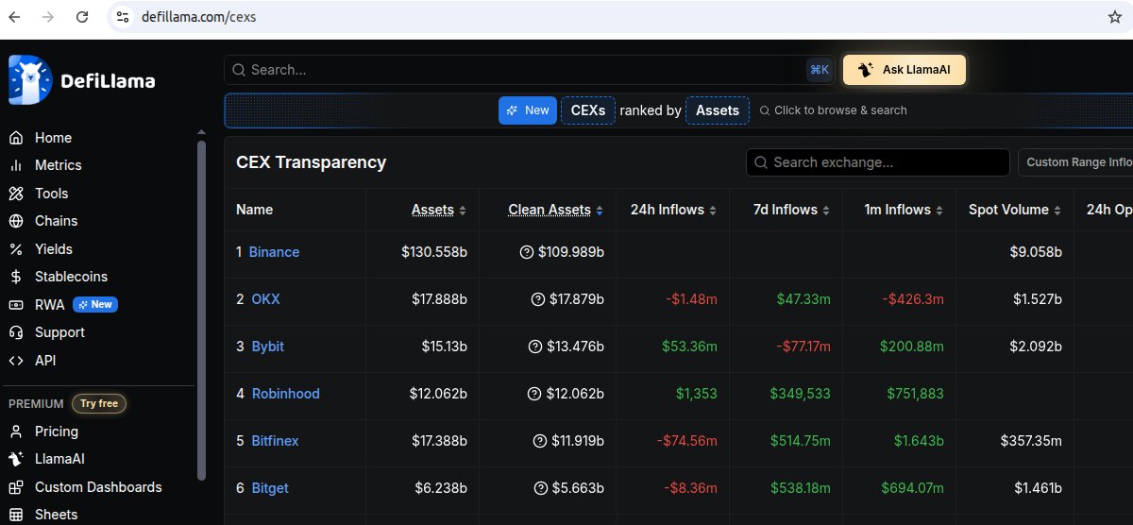Click the browser back arrow
Viewport: 1133px width, 525px height.
(x=14, y=17)
